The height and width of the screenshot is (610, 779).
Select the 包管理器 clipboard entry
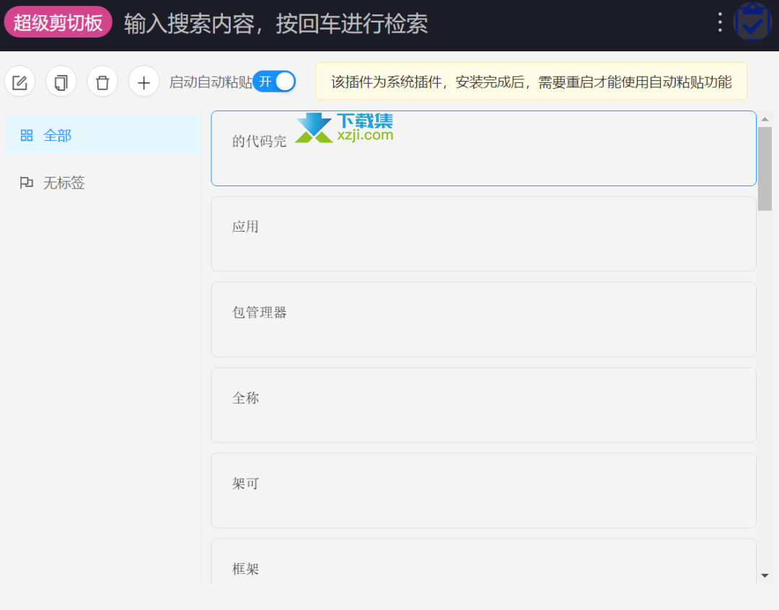click(x=483, y=319)
